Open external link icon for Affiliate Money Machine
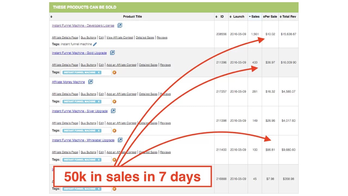This screenshot has width=348, height=196. point(91,82)
